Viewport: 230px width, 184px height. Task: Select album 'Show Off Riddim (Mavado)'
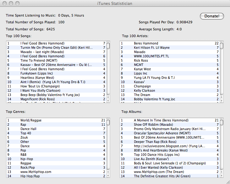tap(170, 125)
